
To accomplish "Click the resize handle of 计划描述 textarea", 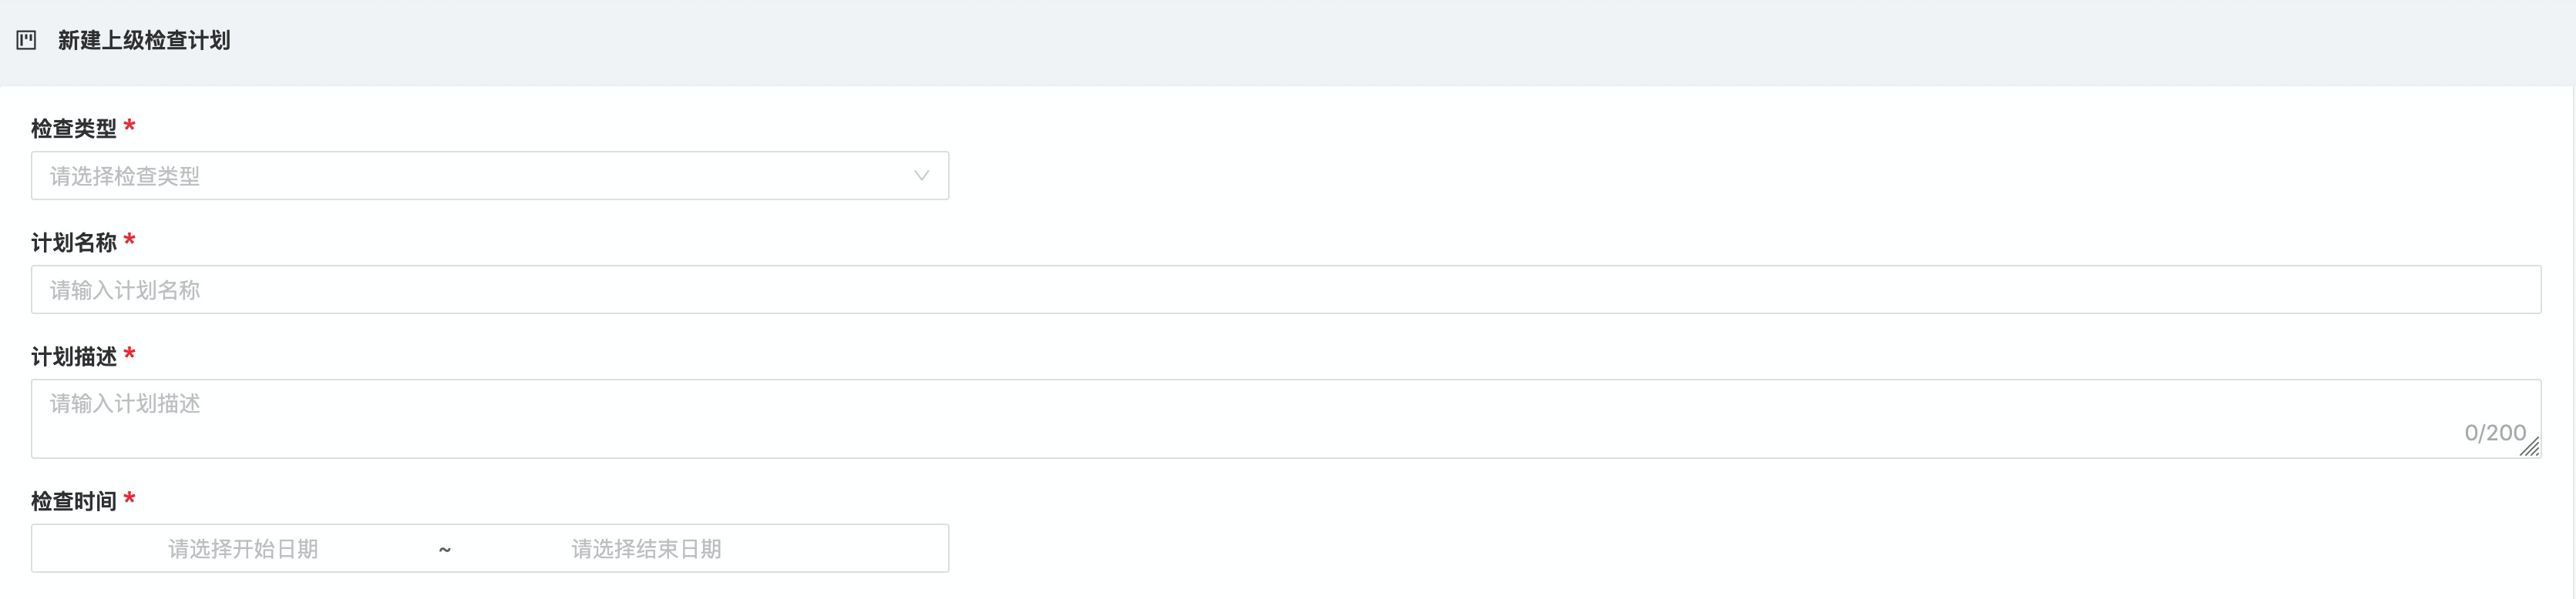I will click(x=2529, y=448).
